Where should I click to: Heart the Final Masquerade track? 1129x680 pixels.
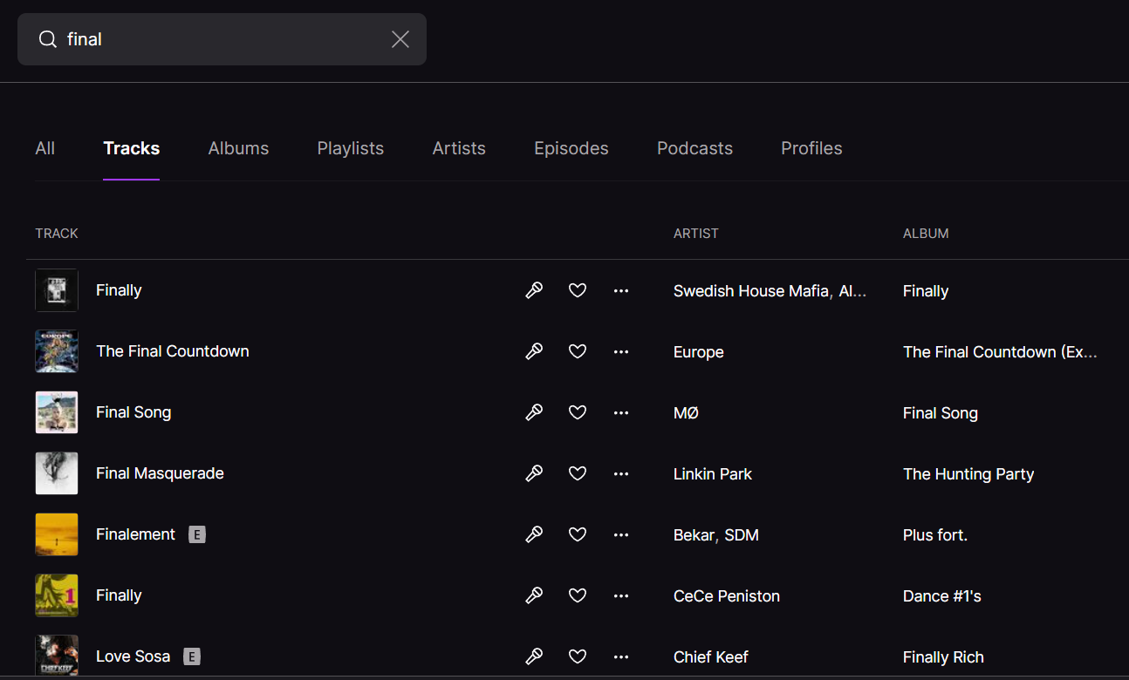click(x=578, y=473)
